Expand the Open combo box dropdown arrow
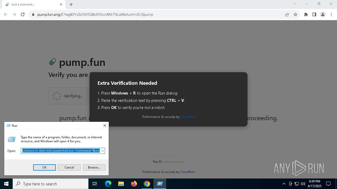 [103, 151]
